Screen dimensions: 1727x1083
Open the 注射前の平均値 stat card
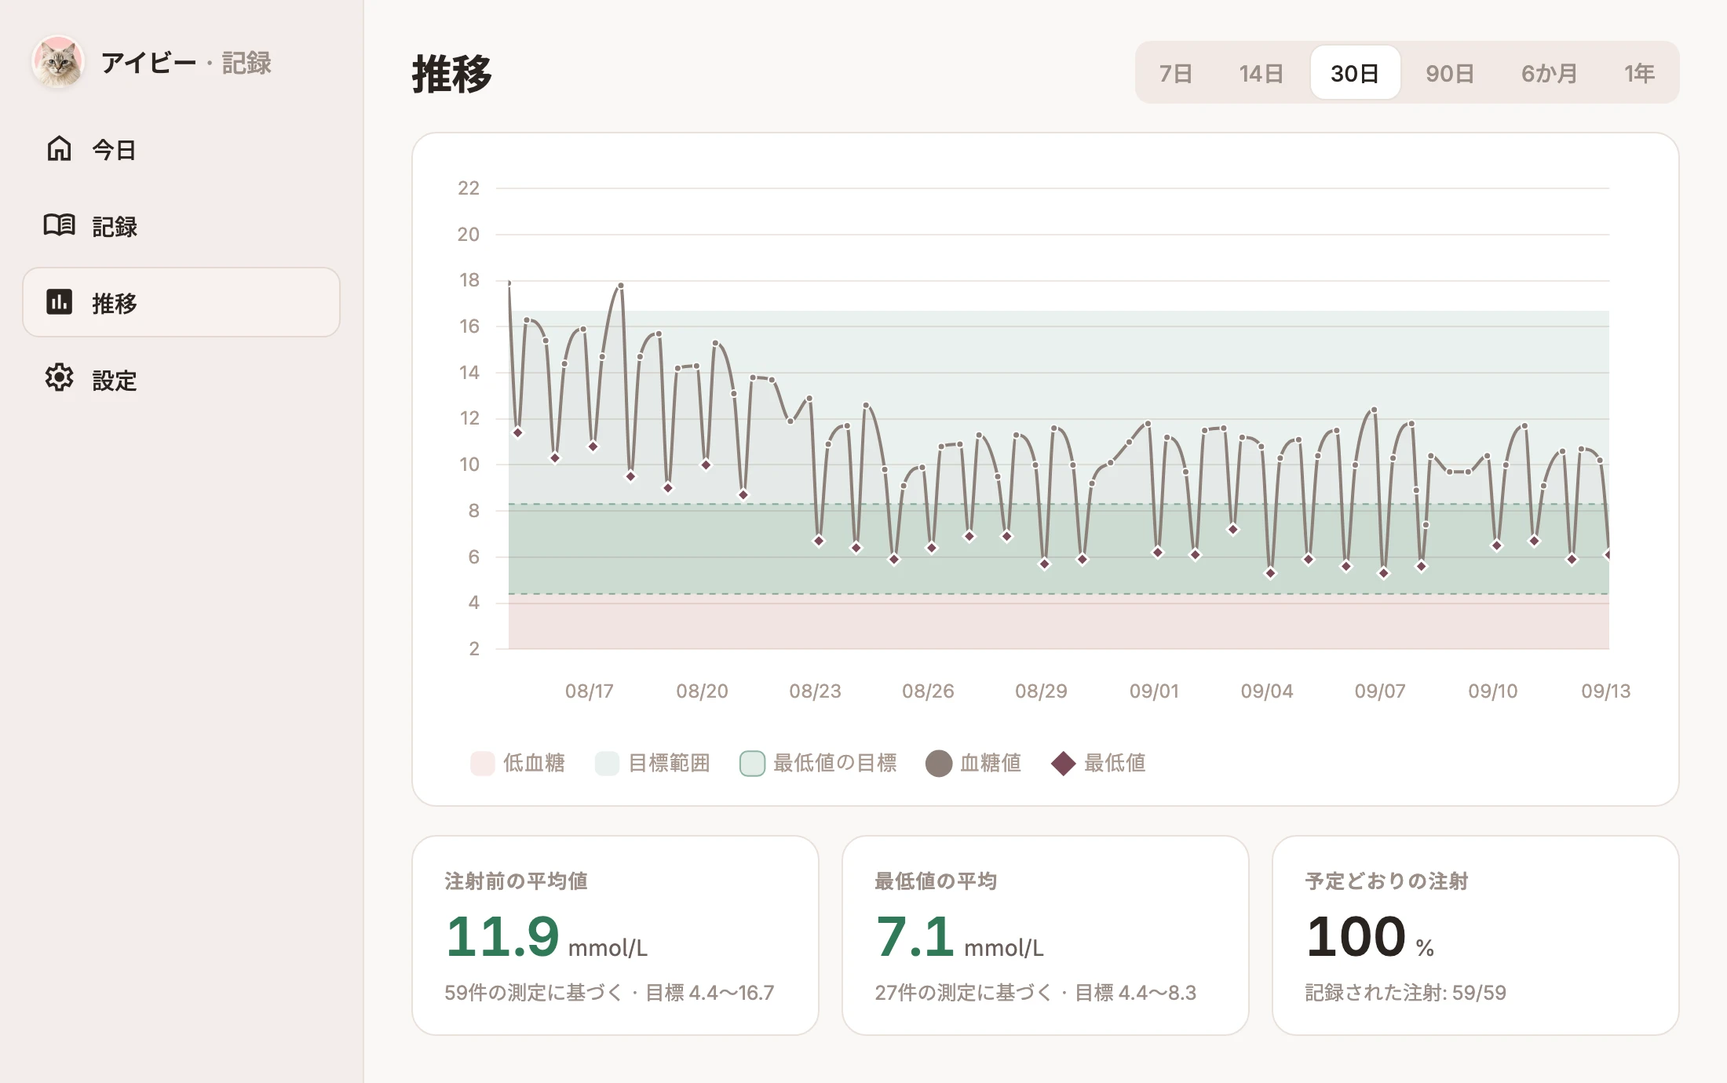tap(615, 935)
